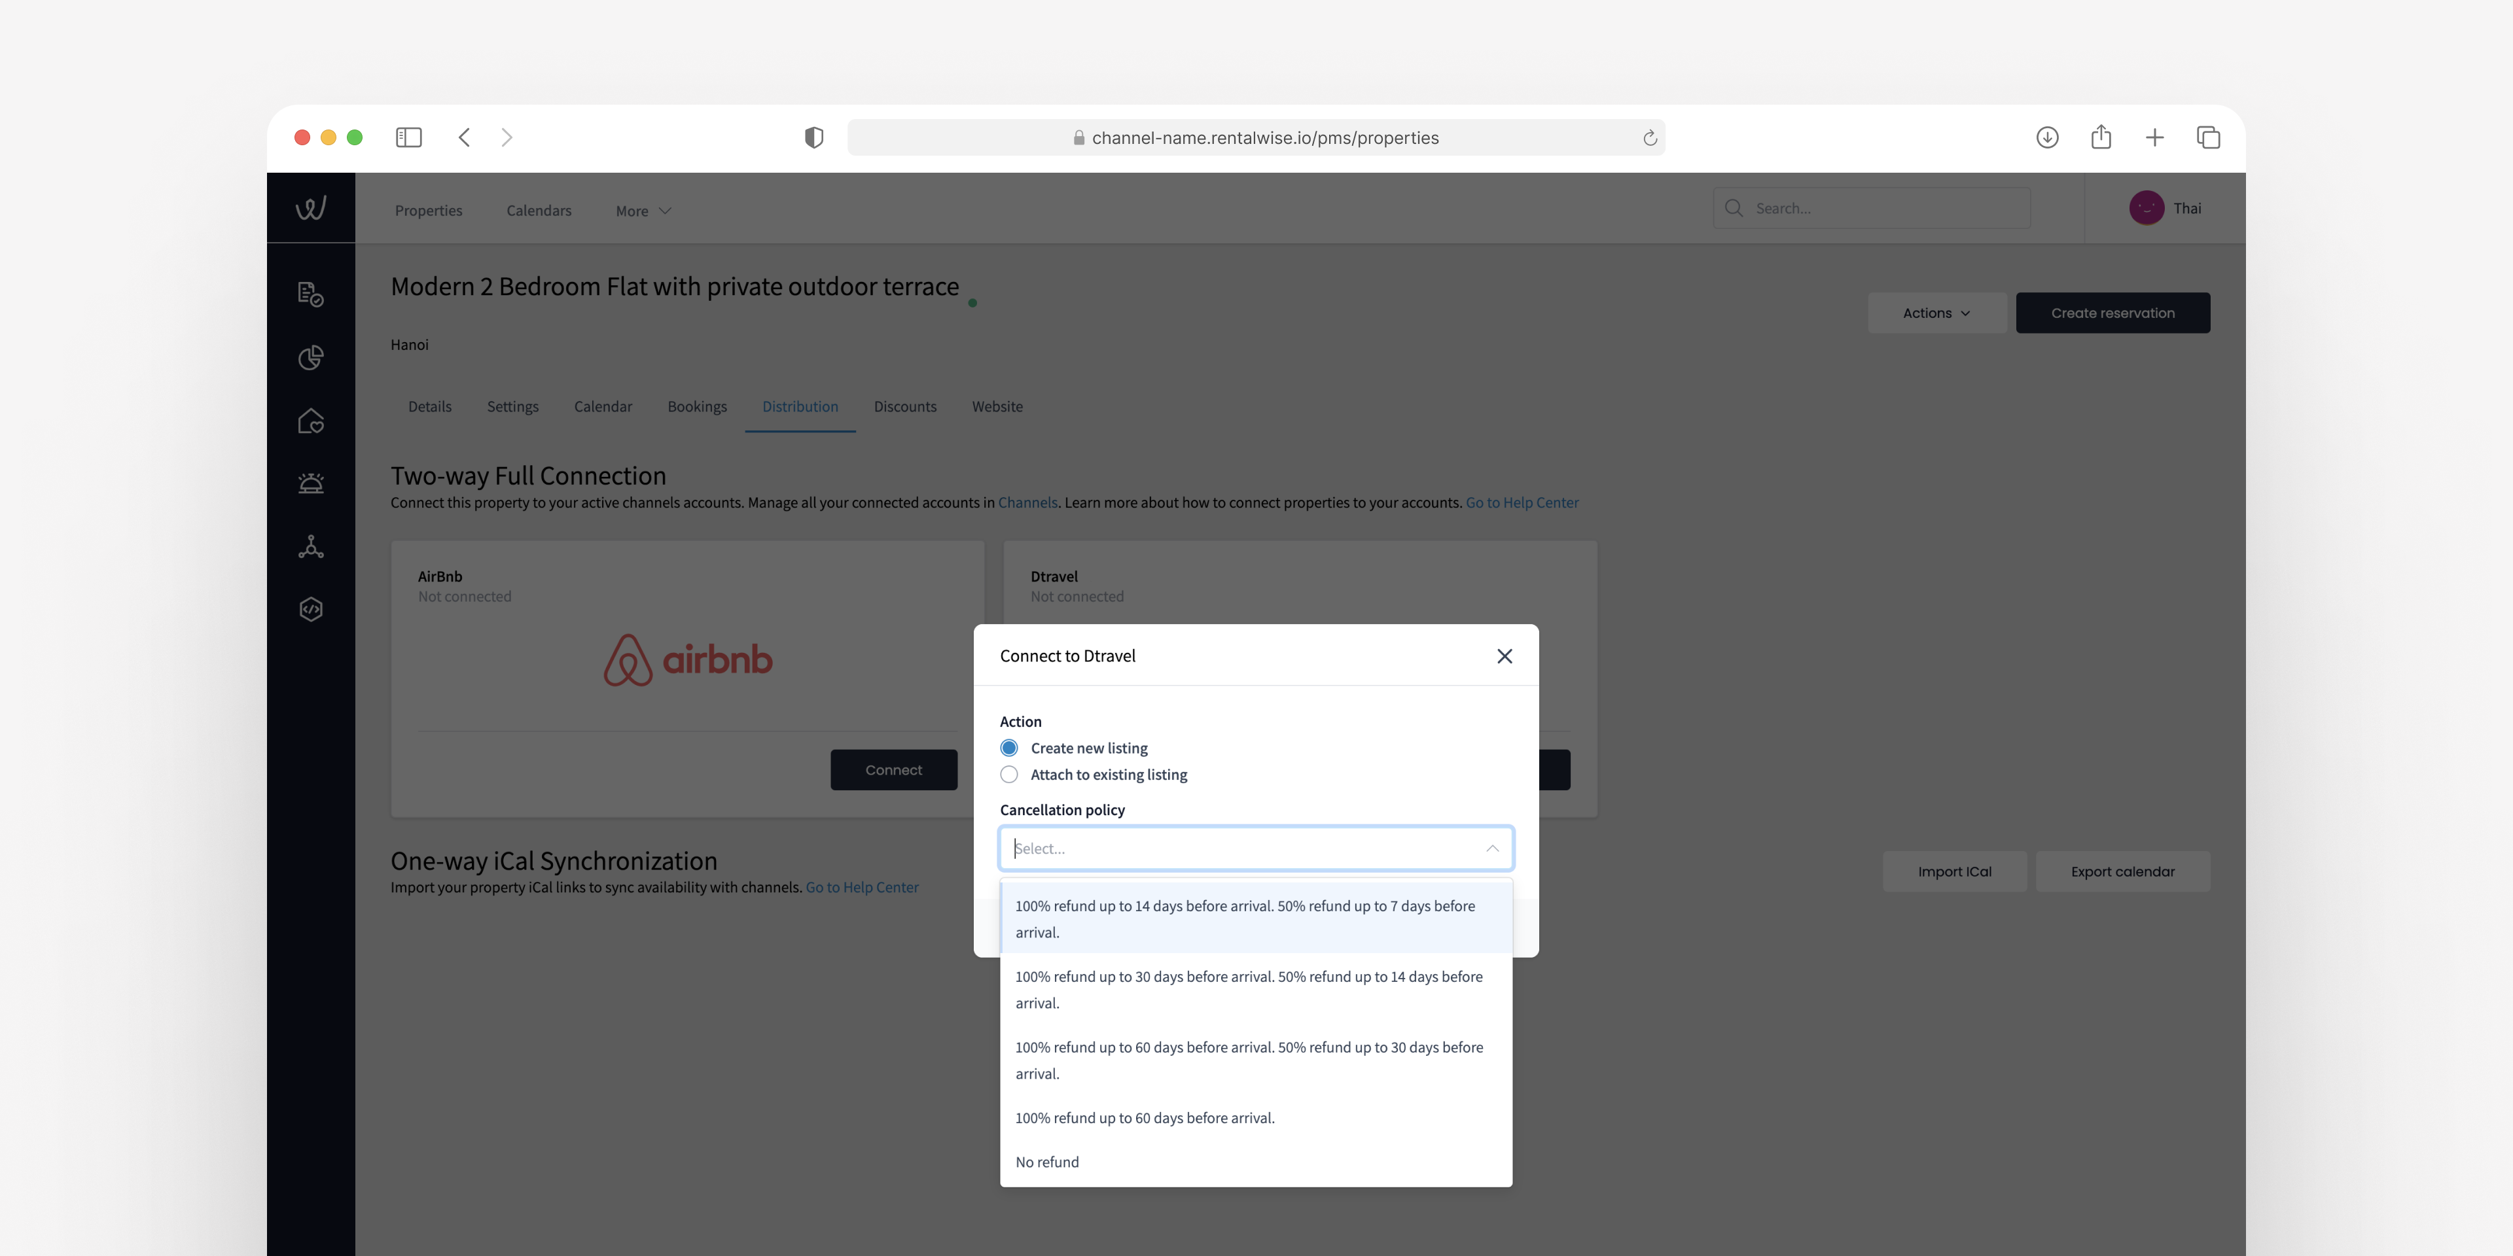Switch to the Calendar tab
Image resolution: width=2513 pixels, height=1256 pixels.
pyautogui.click(x=603, y=406)
